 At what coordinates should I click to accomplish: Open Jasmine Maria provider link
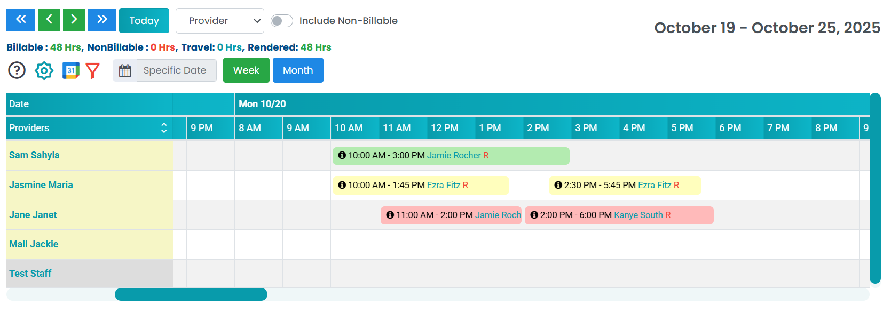click(x=41, y=185)
